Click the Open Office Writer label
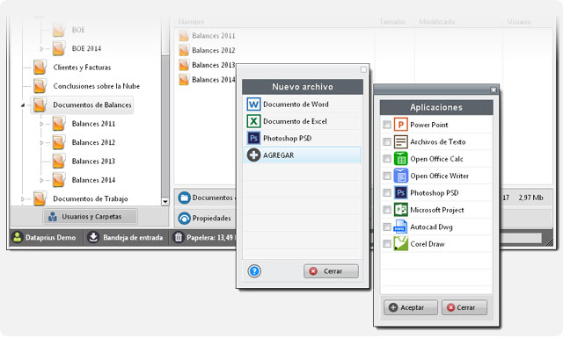The image size is (563, 338). pyautogui.click(x=440, y=176)
